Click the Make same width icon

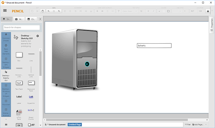pos(97,11)
